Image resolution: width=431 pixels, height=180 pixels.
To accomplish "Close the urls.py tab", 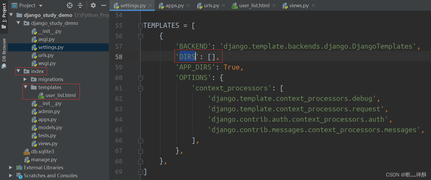I will (x=224, y=5).
